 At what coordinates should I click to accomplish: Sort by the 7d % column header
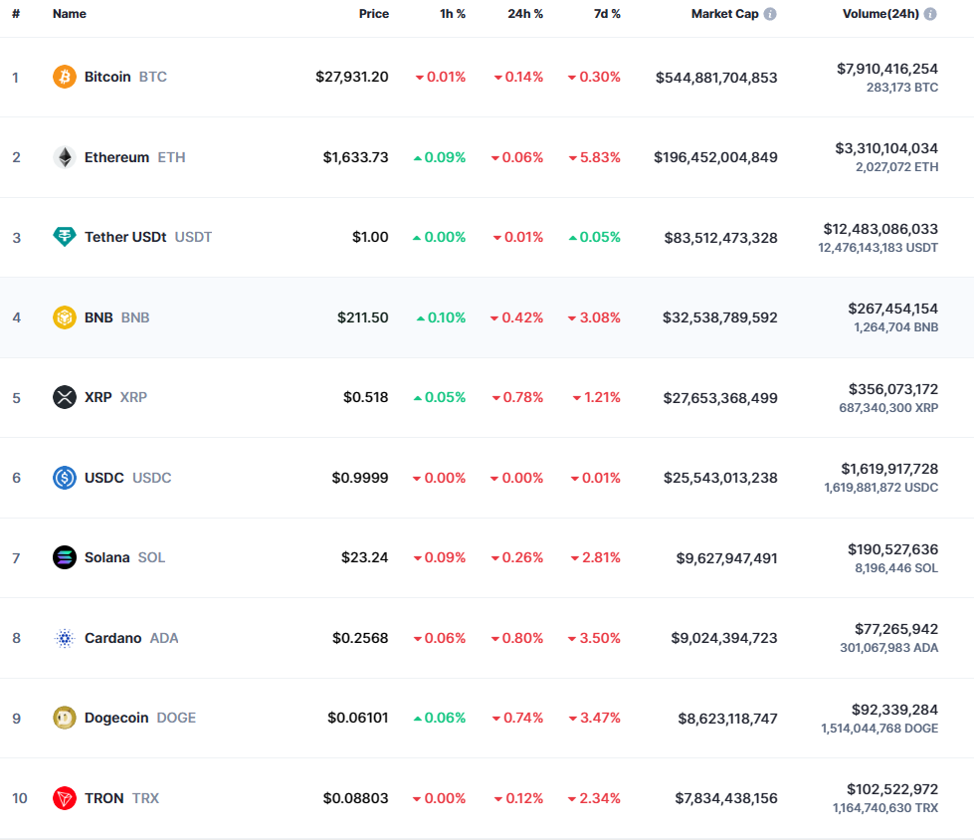pos(607,14)
